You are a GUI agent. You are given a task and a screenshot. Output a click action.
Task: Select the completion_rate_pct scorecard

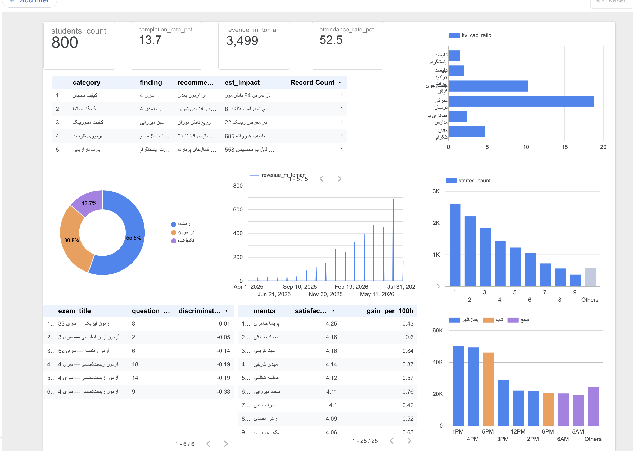click(x=166, y=46)
